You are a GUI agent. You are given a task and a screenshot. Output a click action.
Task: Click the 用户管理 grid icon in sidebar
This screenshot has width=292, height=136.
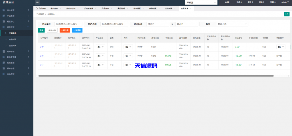tap(4, 10)
